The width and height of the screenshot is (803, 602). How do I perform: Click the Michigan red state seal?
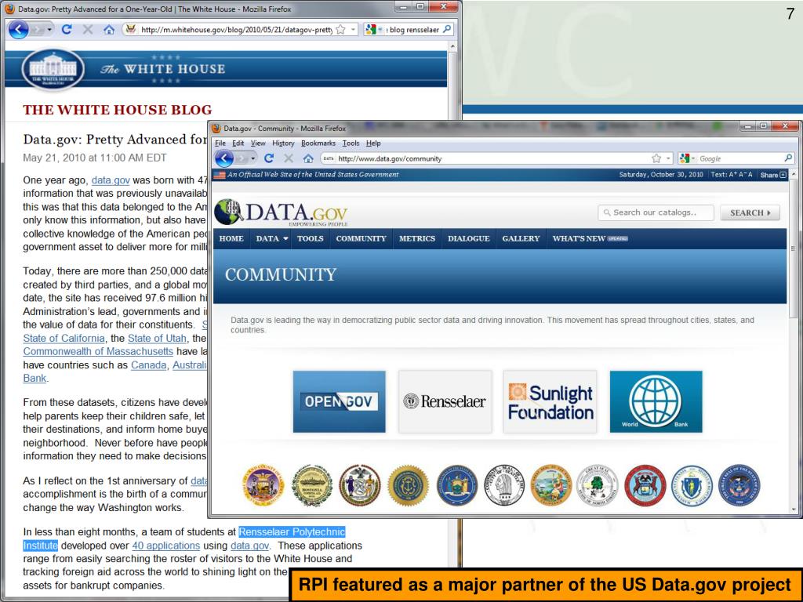click(645, 485)
